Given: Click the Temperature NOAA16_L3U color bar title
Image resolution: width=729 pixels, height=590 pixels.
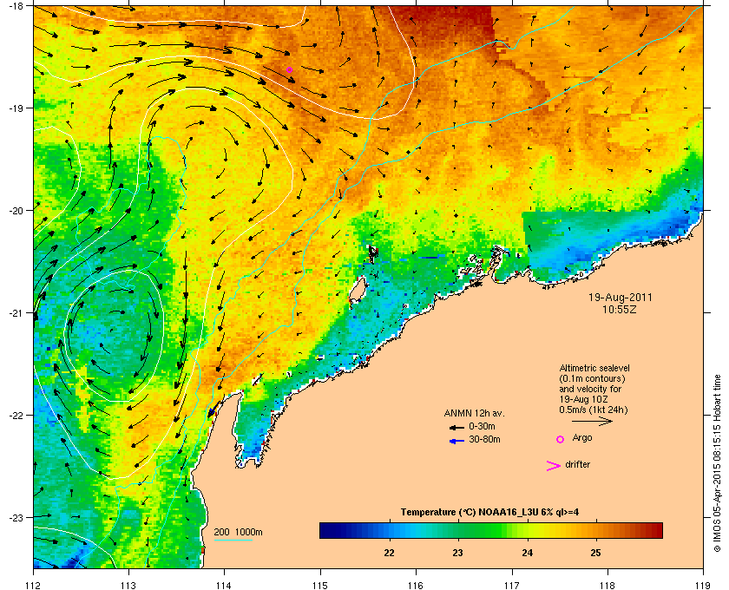Looking at the screenshot, I should (489, 513).
